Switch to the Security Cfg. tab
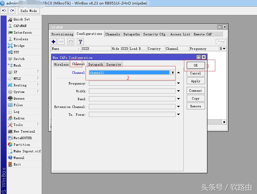The width and height of the screenshot is (257, 194). (x=155, y=34)
